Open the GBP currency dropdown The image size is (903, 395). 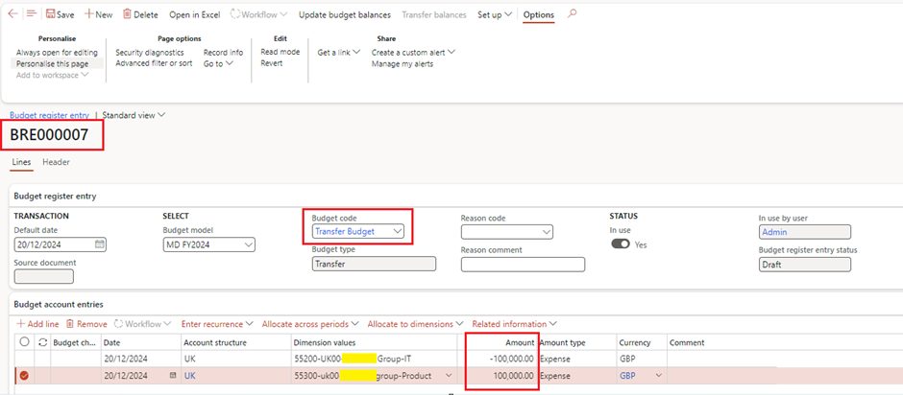click(x=658, y=376)
